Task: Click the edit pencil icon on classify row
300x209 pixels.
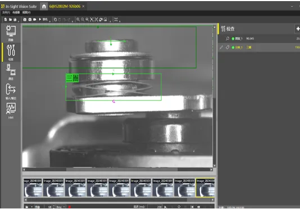Action: [x=221, y=47]
